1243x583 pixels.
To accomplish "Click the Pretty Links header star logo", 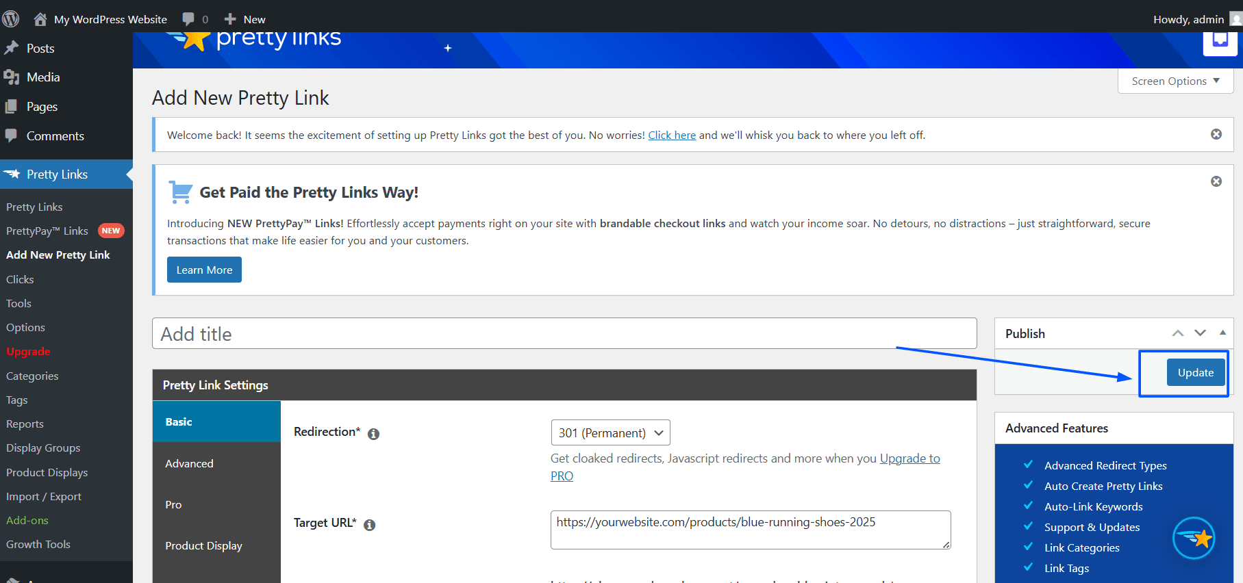I will (192, 40).
